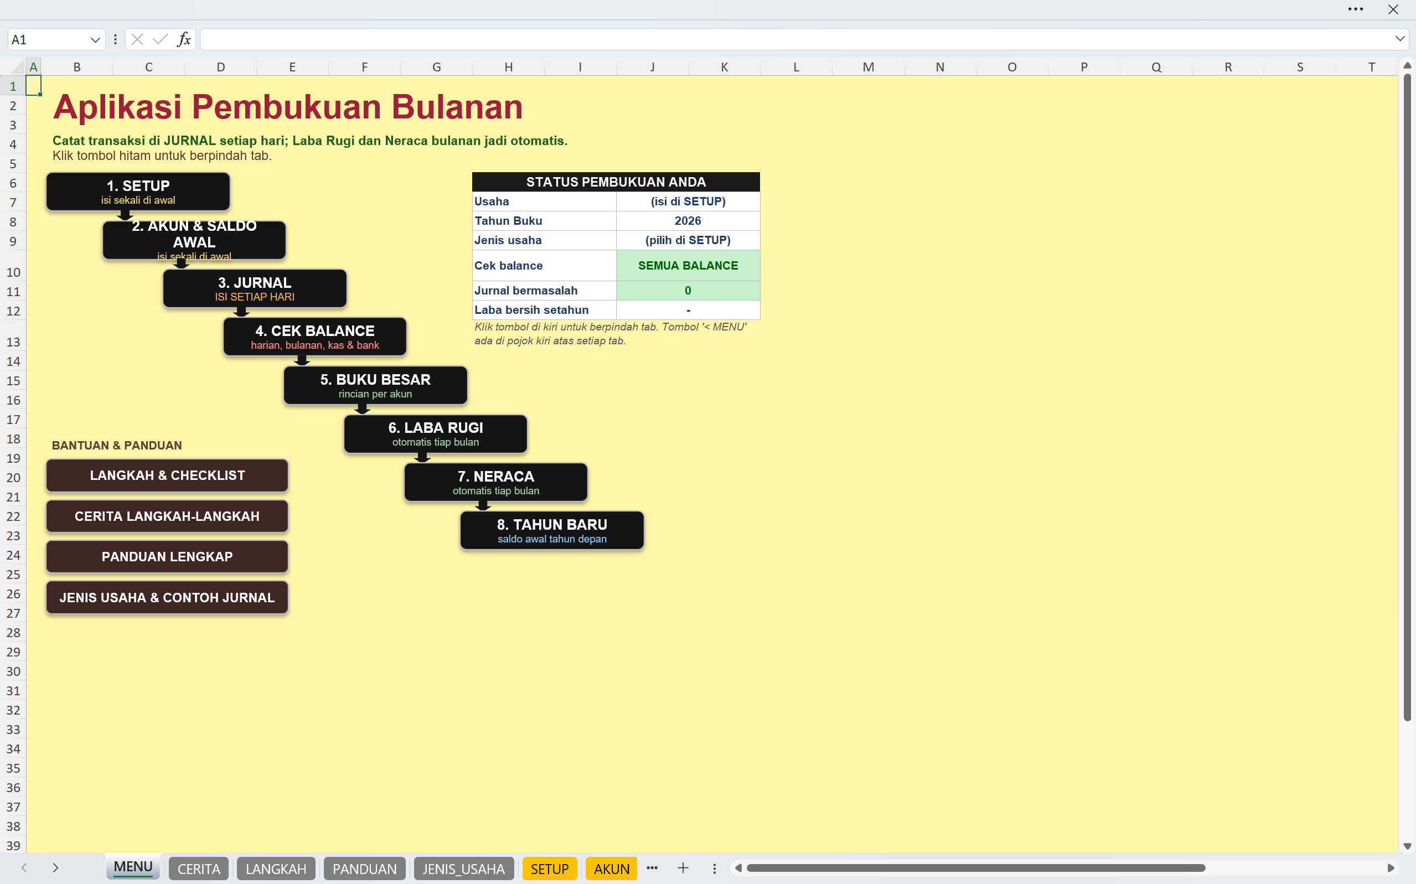1416x884 pixels.
Task: Click the horizontal scrollbar thumb
Action: click(x=976, y=868)
